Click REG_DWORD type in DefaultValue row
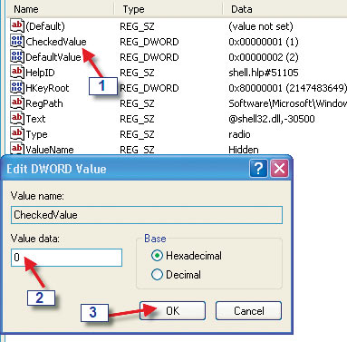Viewport: 347px width, 342px height. pos(149,57)
